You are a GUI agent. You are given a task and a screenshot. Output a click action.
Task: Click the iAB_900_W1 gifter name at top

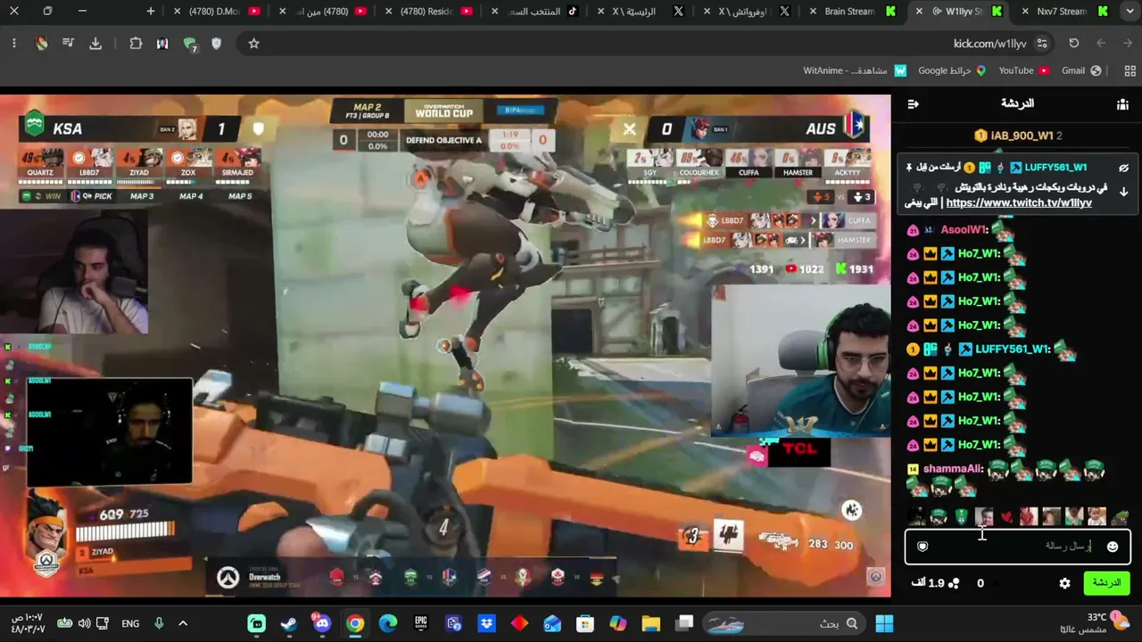(1021, 136)
